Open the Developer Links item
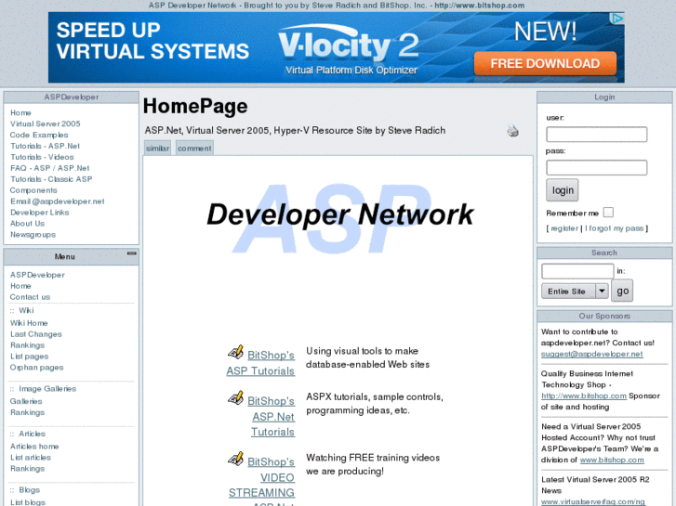This screenshot has height=506, width=676. coord(39,213)
